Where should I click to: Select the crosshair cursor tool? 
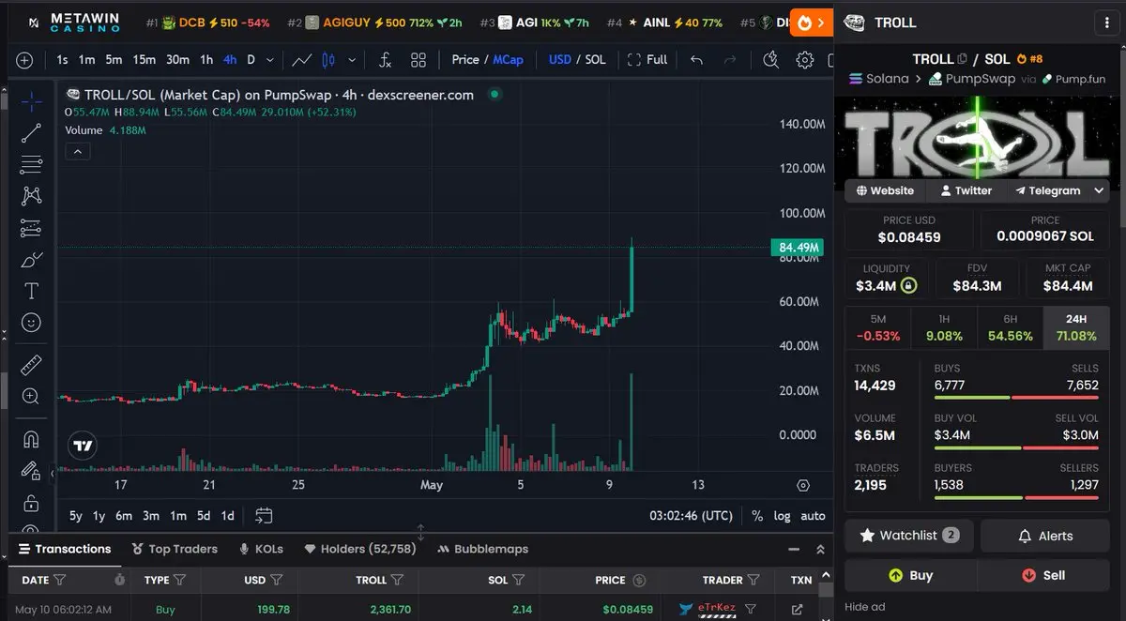[31, 101]
